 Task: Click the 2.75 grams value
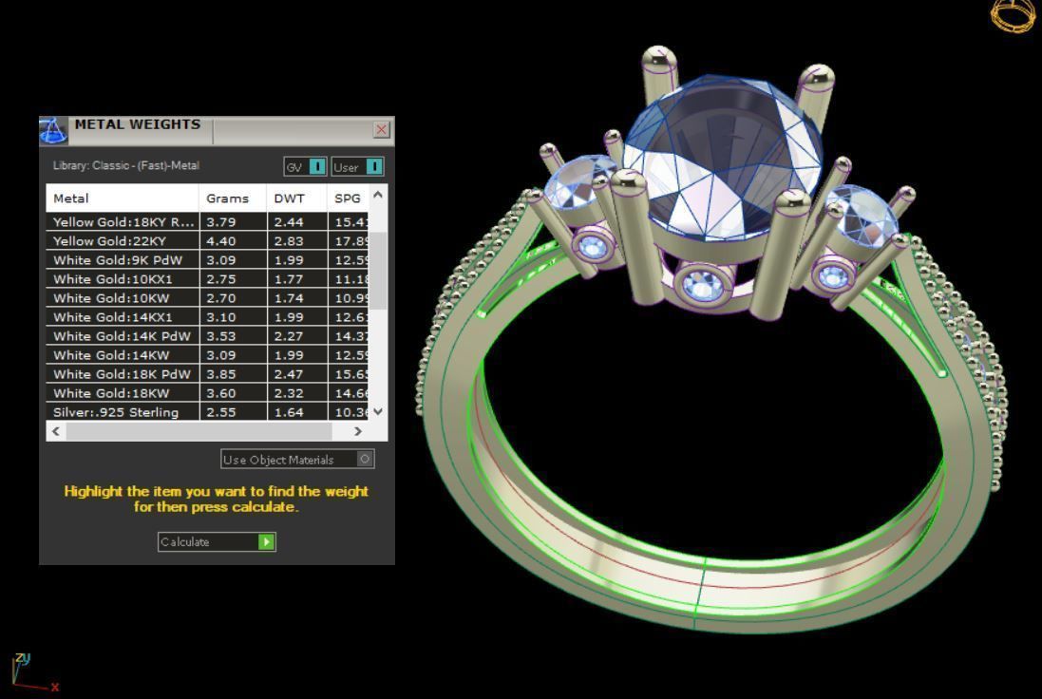pos(220,279)
